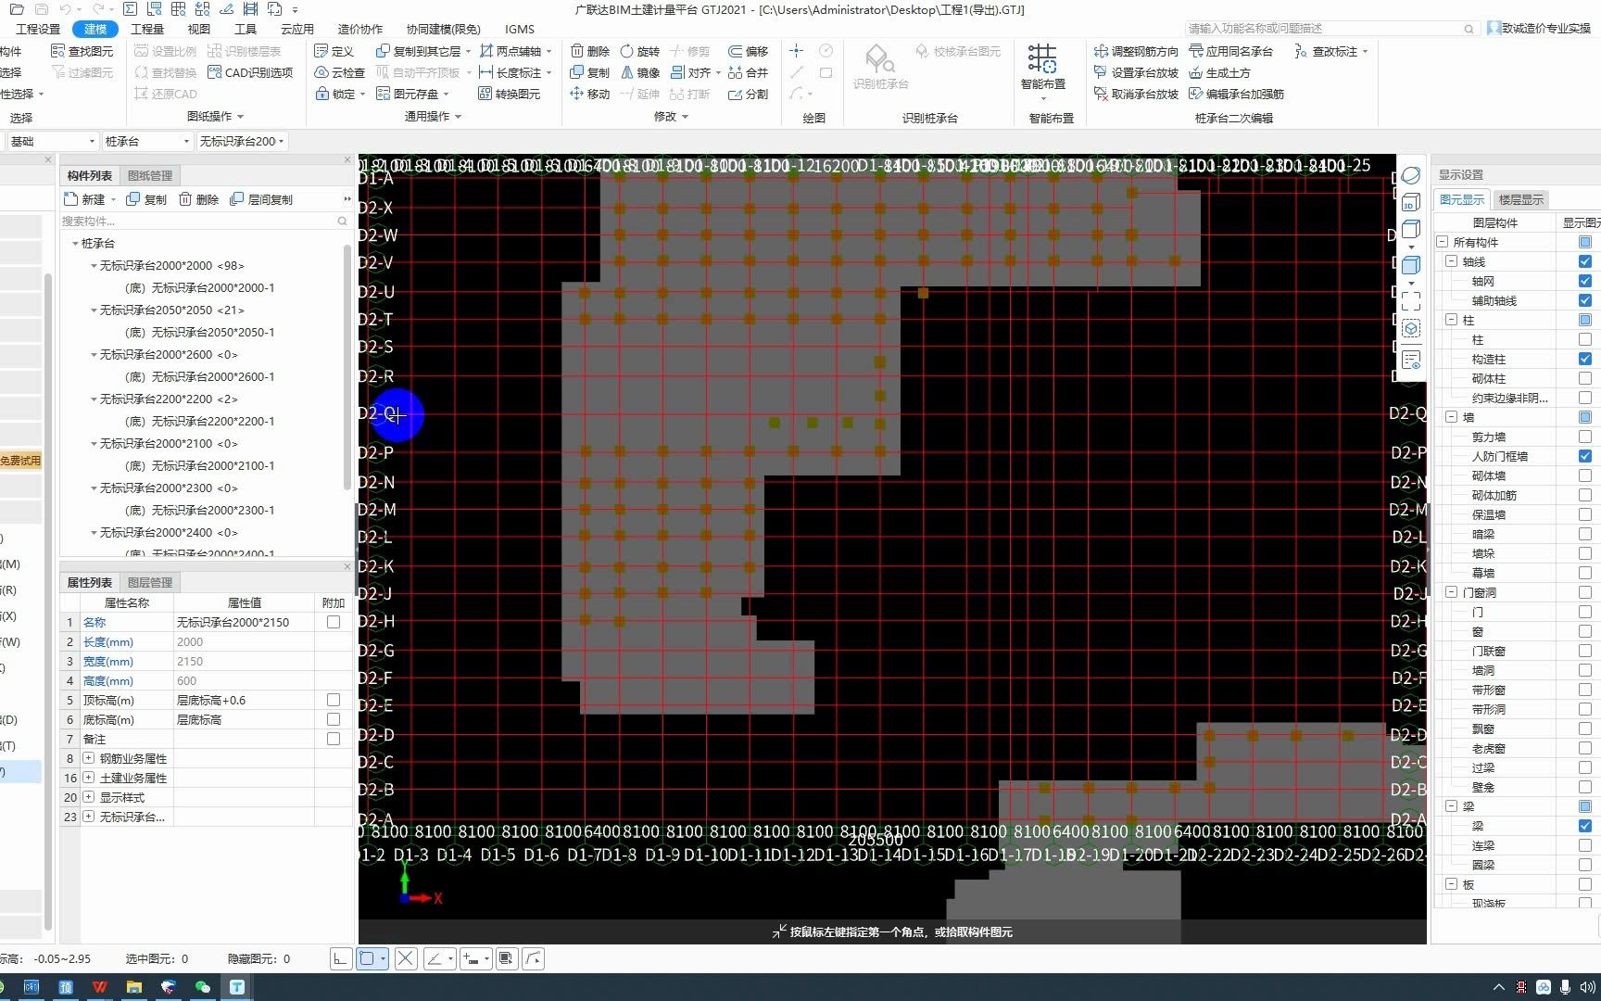Select the rectangle draw mode in bottom toolbar
Viewport: 1601px width, 1001px height.
pyautogui.click(x=367, y=958)
